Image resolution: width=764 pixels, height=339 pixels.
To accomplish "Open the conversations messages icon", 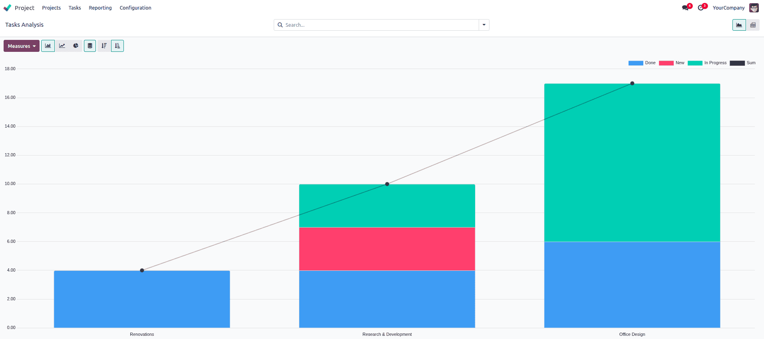I will (686, 8).
